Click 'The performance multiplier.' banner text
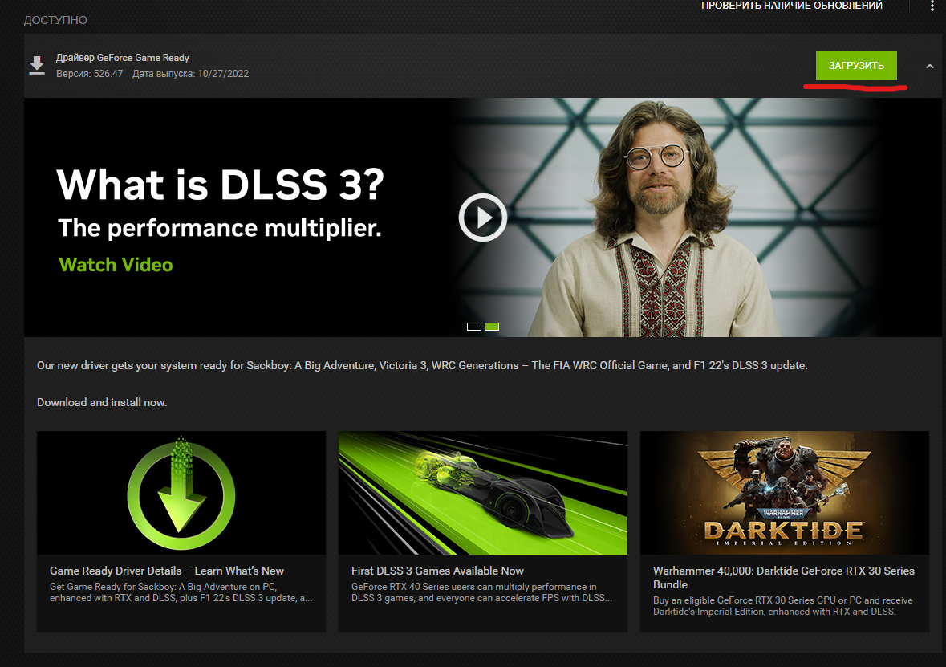The image size is (946, 667). pyautogui.click(x=220, y=229)
